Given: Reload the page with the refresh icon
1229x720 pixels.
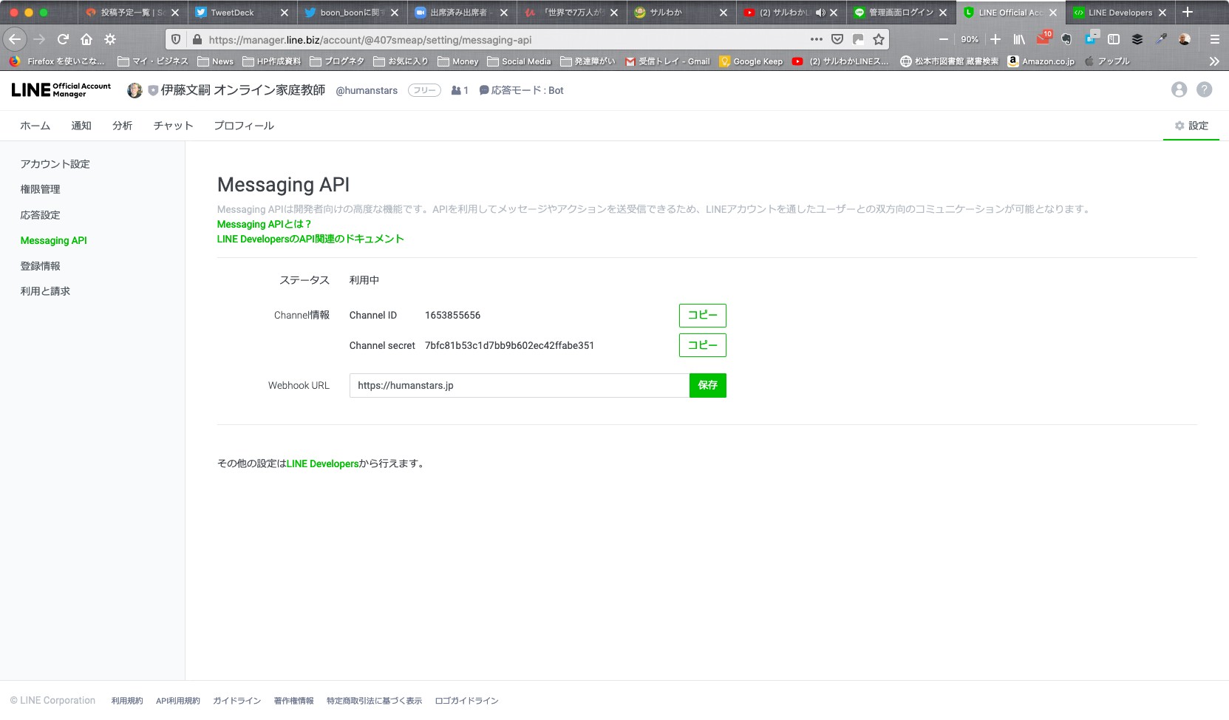Looking at the screenshot, I should click(63, 39).
